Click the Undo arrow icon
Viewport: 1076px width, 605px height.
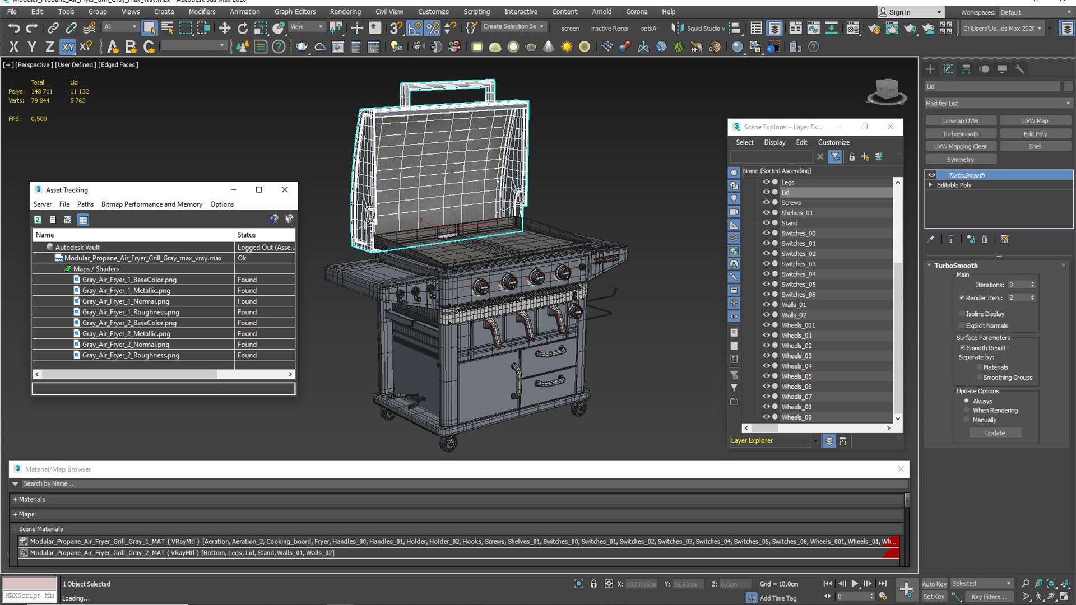point(14,27)
